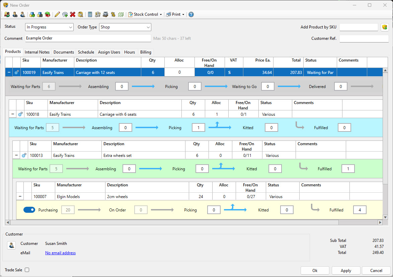Click the percent discount icon
Image resolution: width=393 pixels, height=277 pixels.
113,14
